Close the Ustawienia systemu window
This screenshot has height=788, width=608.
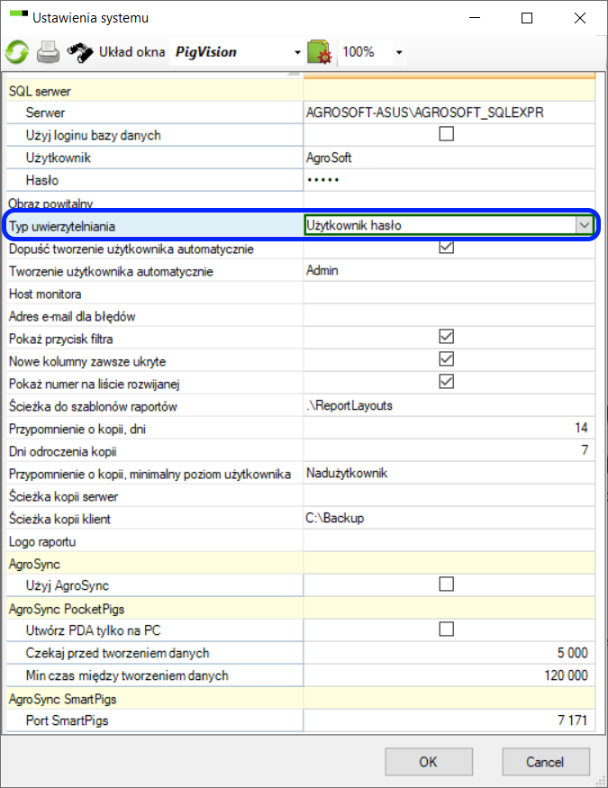(x=580, y=18)
